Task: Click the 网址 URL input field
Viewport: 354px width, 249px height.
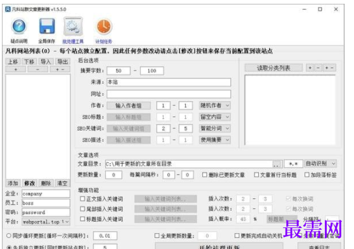Action: (x=169, y=94)
